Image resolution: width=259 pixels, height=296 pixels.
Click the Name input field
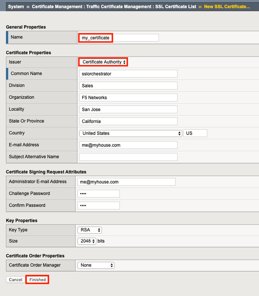click(119, 37)
